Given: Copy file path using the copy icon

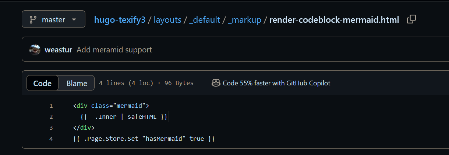Looking at the screenshot, I should coord(411,19).
